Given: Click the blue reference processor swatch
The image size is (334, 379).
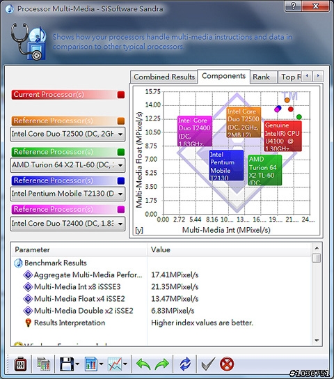Looking at the screenshot, I should click(121, 181).
